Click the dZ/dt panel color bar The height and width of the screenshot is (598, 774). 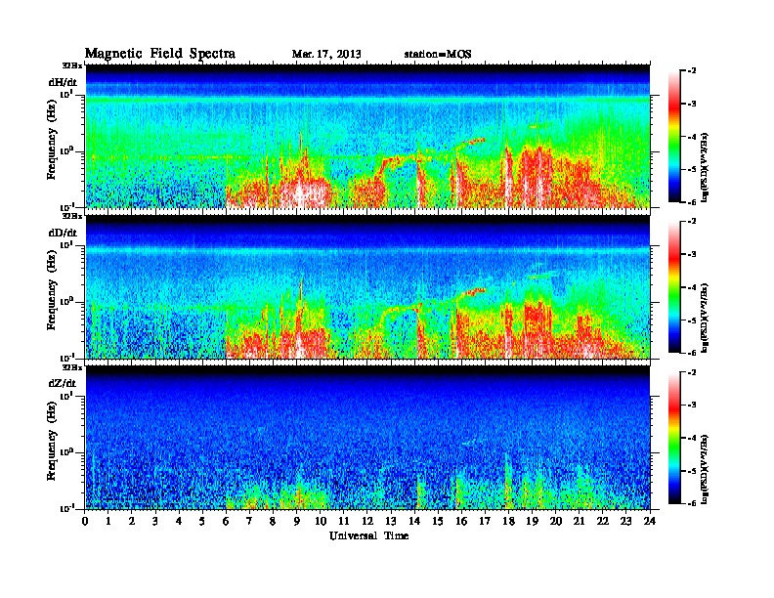coord(674,438)
